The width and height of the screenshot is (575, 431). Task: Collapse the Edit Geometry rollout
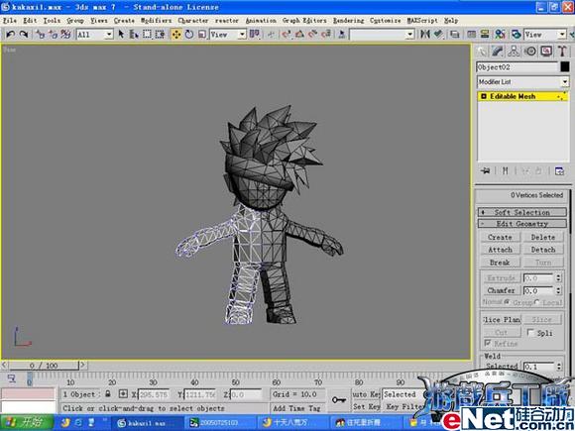click(522, 224)
